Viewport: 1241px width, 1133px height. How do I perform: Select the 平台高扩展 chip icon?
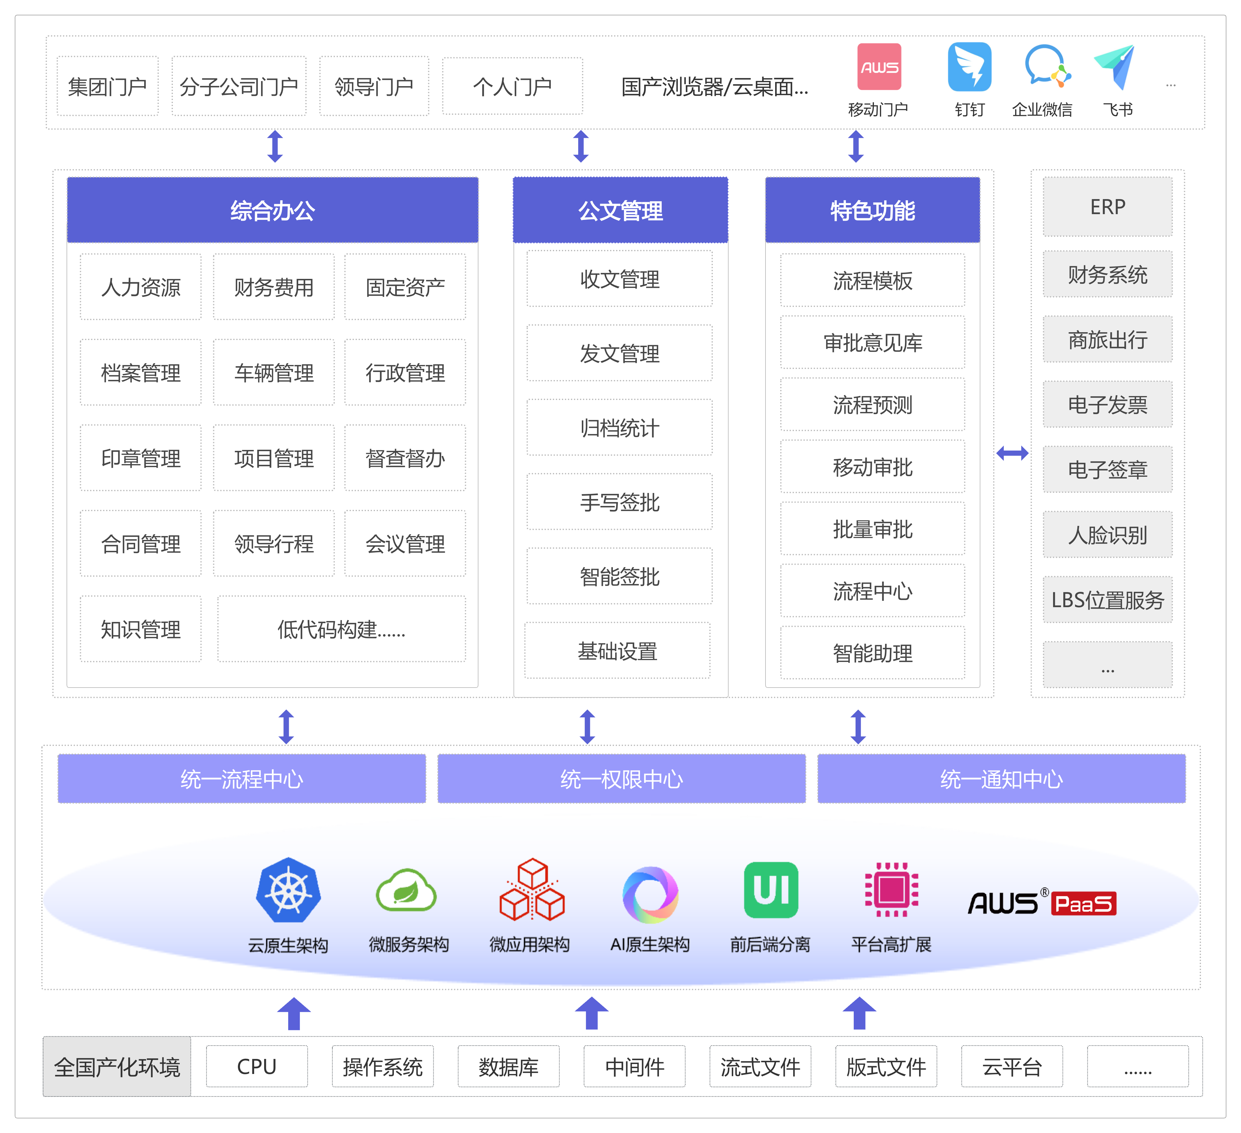(x=891, y=890)
